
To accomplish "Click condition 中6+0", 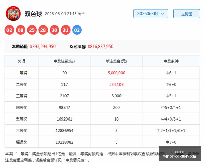I will pos(171,84).
